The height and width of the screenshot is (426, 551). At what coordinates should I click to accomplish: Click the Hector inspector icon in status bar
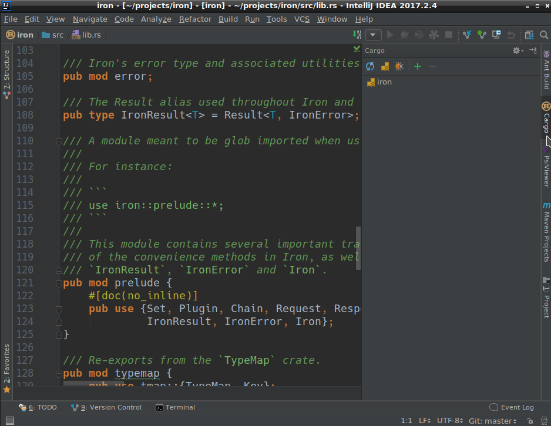pyautogui.click(x=544, y=421)
